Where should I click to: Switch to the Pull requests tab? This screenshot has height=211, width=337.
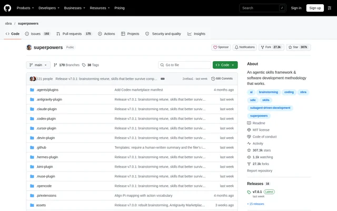tap(74, 34)
